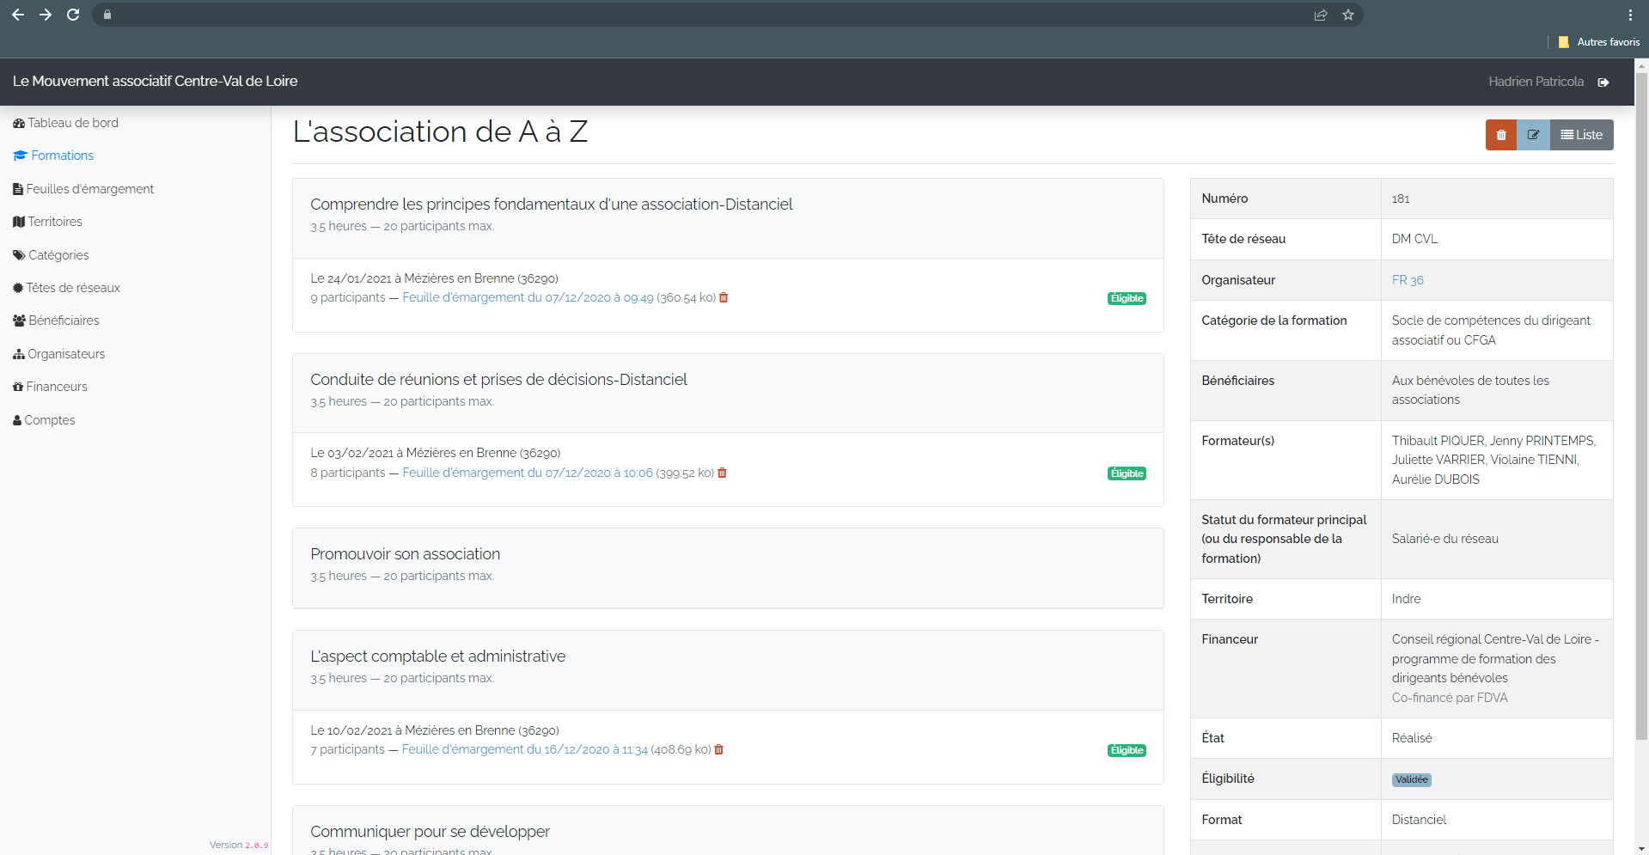
Task: Open the Catégories tags icon
Action: click(18, 255)
